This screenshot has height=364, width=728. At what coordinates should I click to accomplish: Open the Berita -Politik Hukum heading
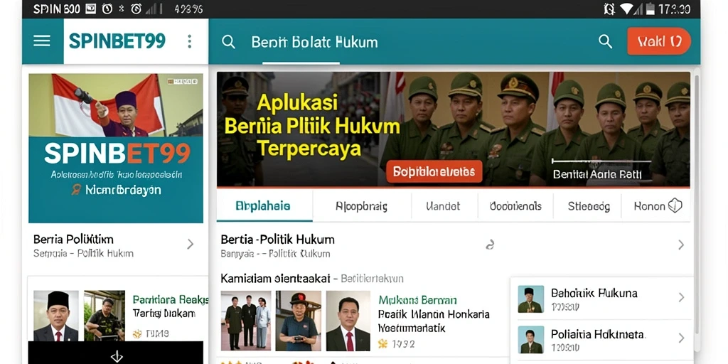coord(278,240)
